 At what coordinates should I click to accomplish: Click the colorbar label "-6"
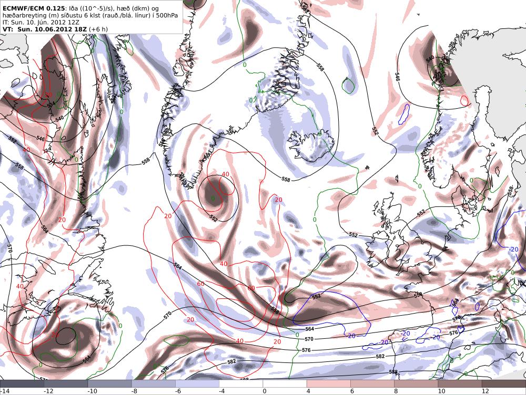tap(178, 391)
